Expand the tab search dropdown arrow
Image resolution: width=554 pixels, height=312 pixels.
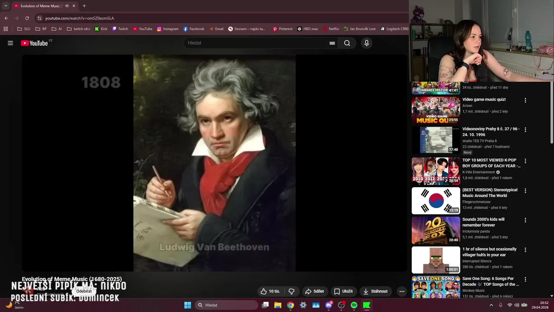(x=6, y=6)
